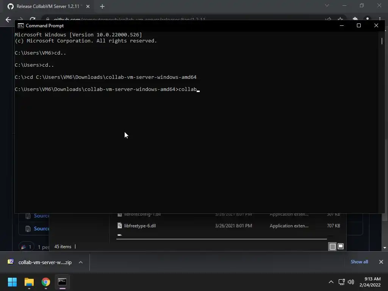Open the Chrome extensions puzzle icon

click(x=355, y=19)
